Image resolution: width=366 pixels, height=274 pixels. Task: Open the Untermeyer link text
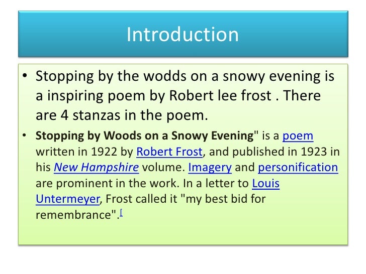click(x=68, y=199)
